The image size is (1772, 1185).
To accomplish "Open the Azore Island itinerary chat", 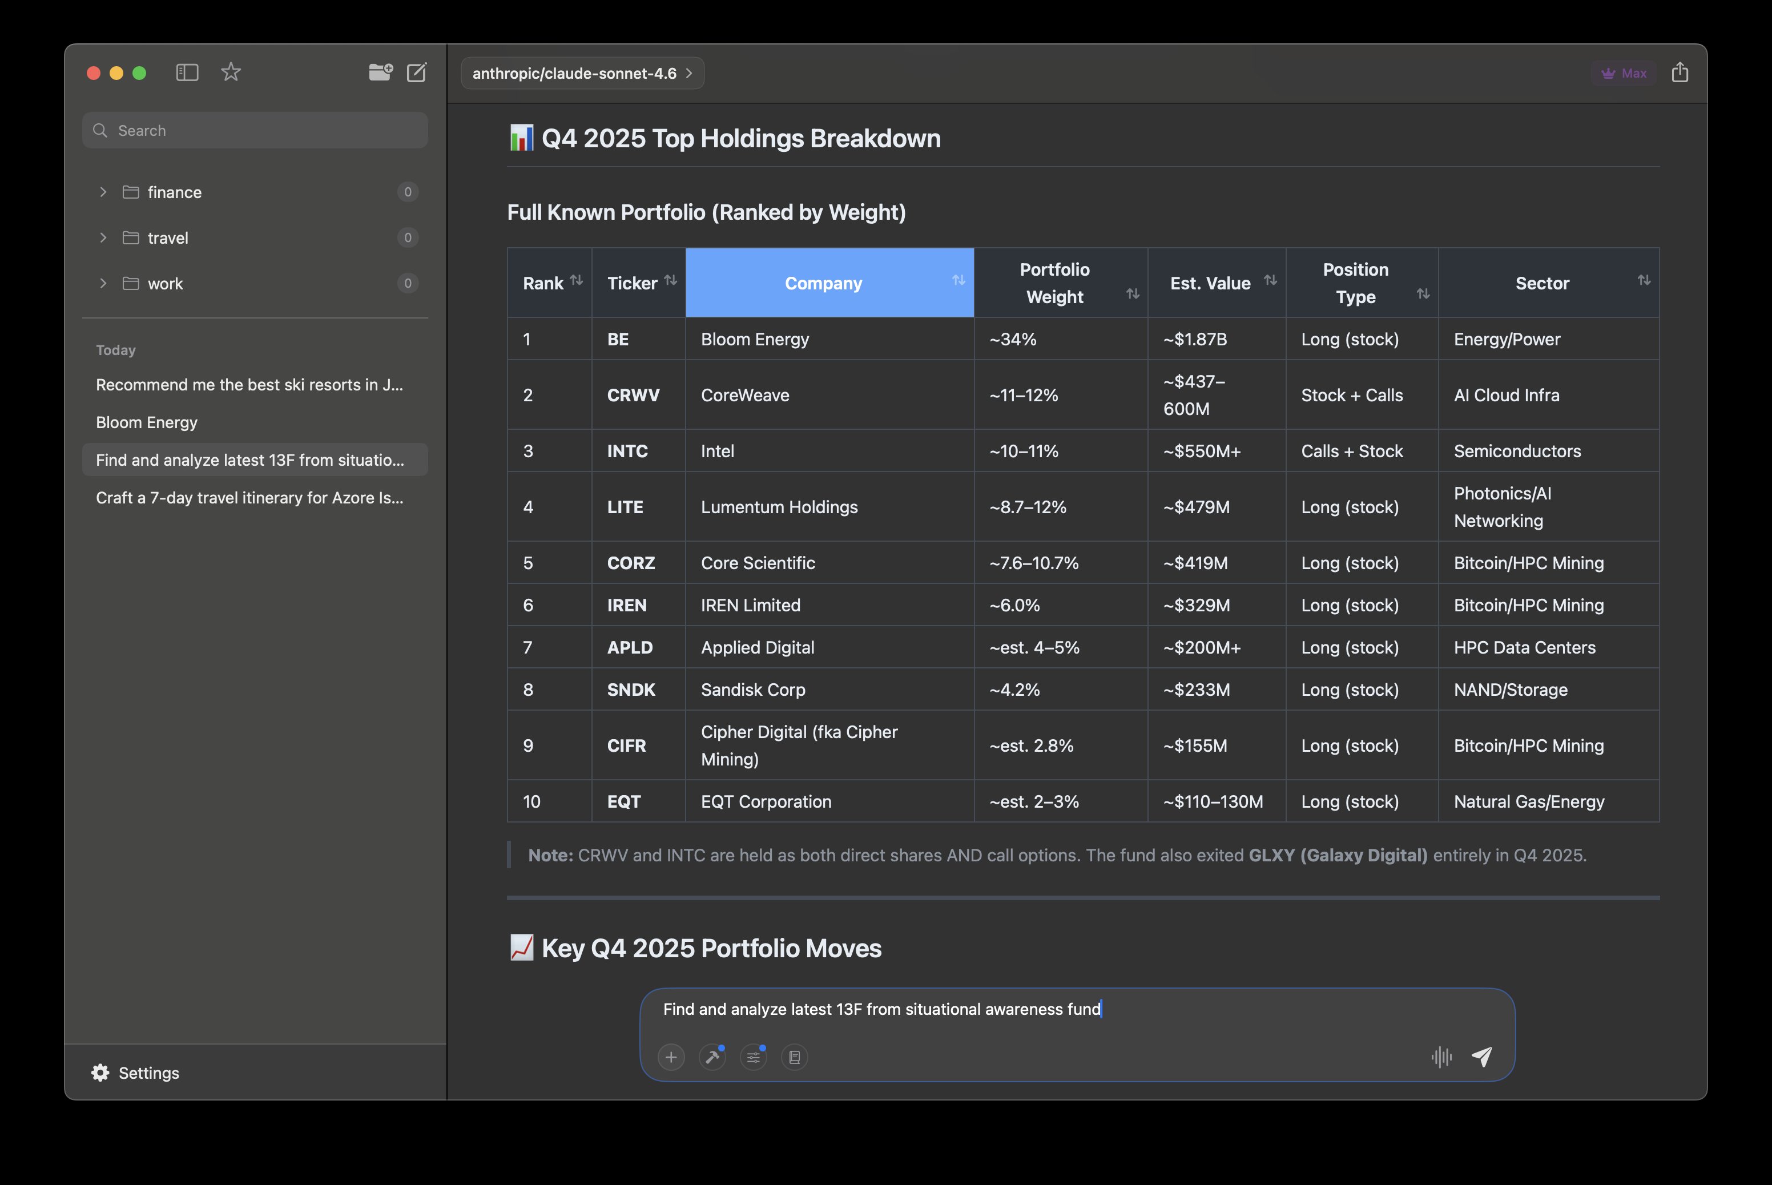I will tap(249, 497).
